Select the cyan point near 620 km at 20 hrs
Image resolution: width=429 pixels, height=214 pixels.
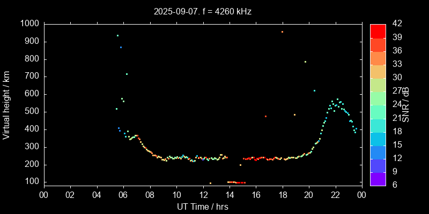(314, 90)
